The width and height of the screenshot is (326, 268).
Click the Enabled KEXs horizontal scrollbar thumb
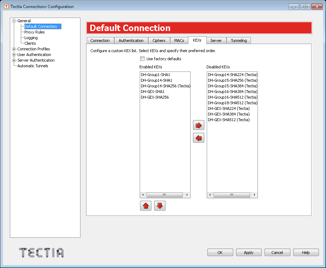164,195
